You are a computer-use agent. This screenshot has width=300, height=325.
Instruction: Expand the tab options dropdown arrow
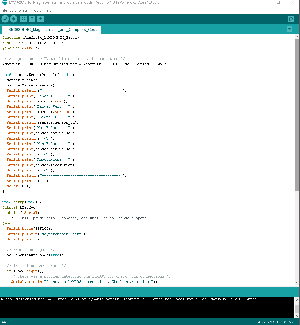point(289,29)
